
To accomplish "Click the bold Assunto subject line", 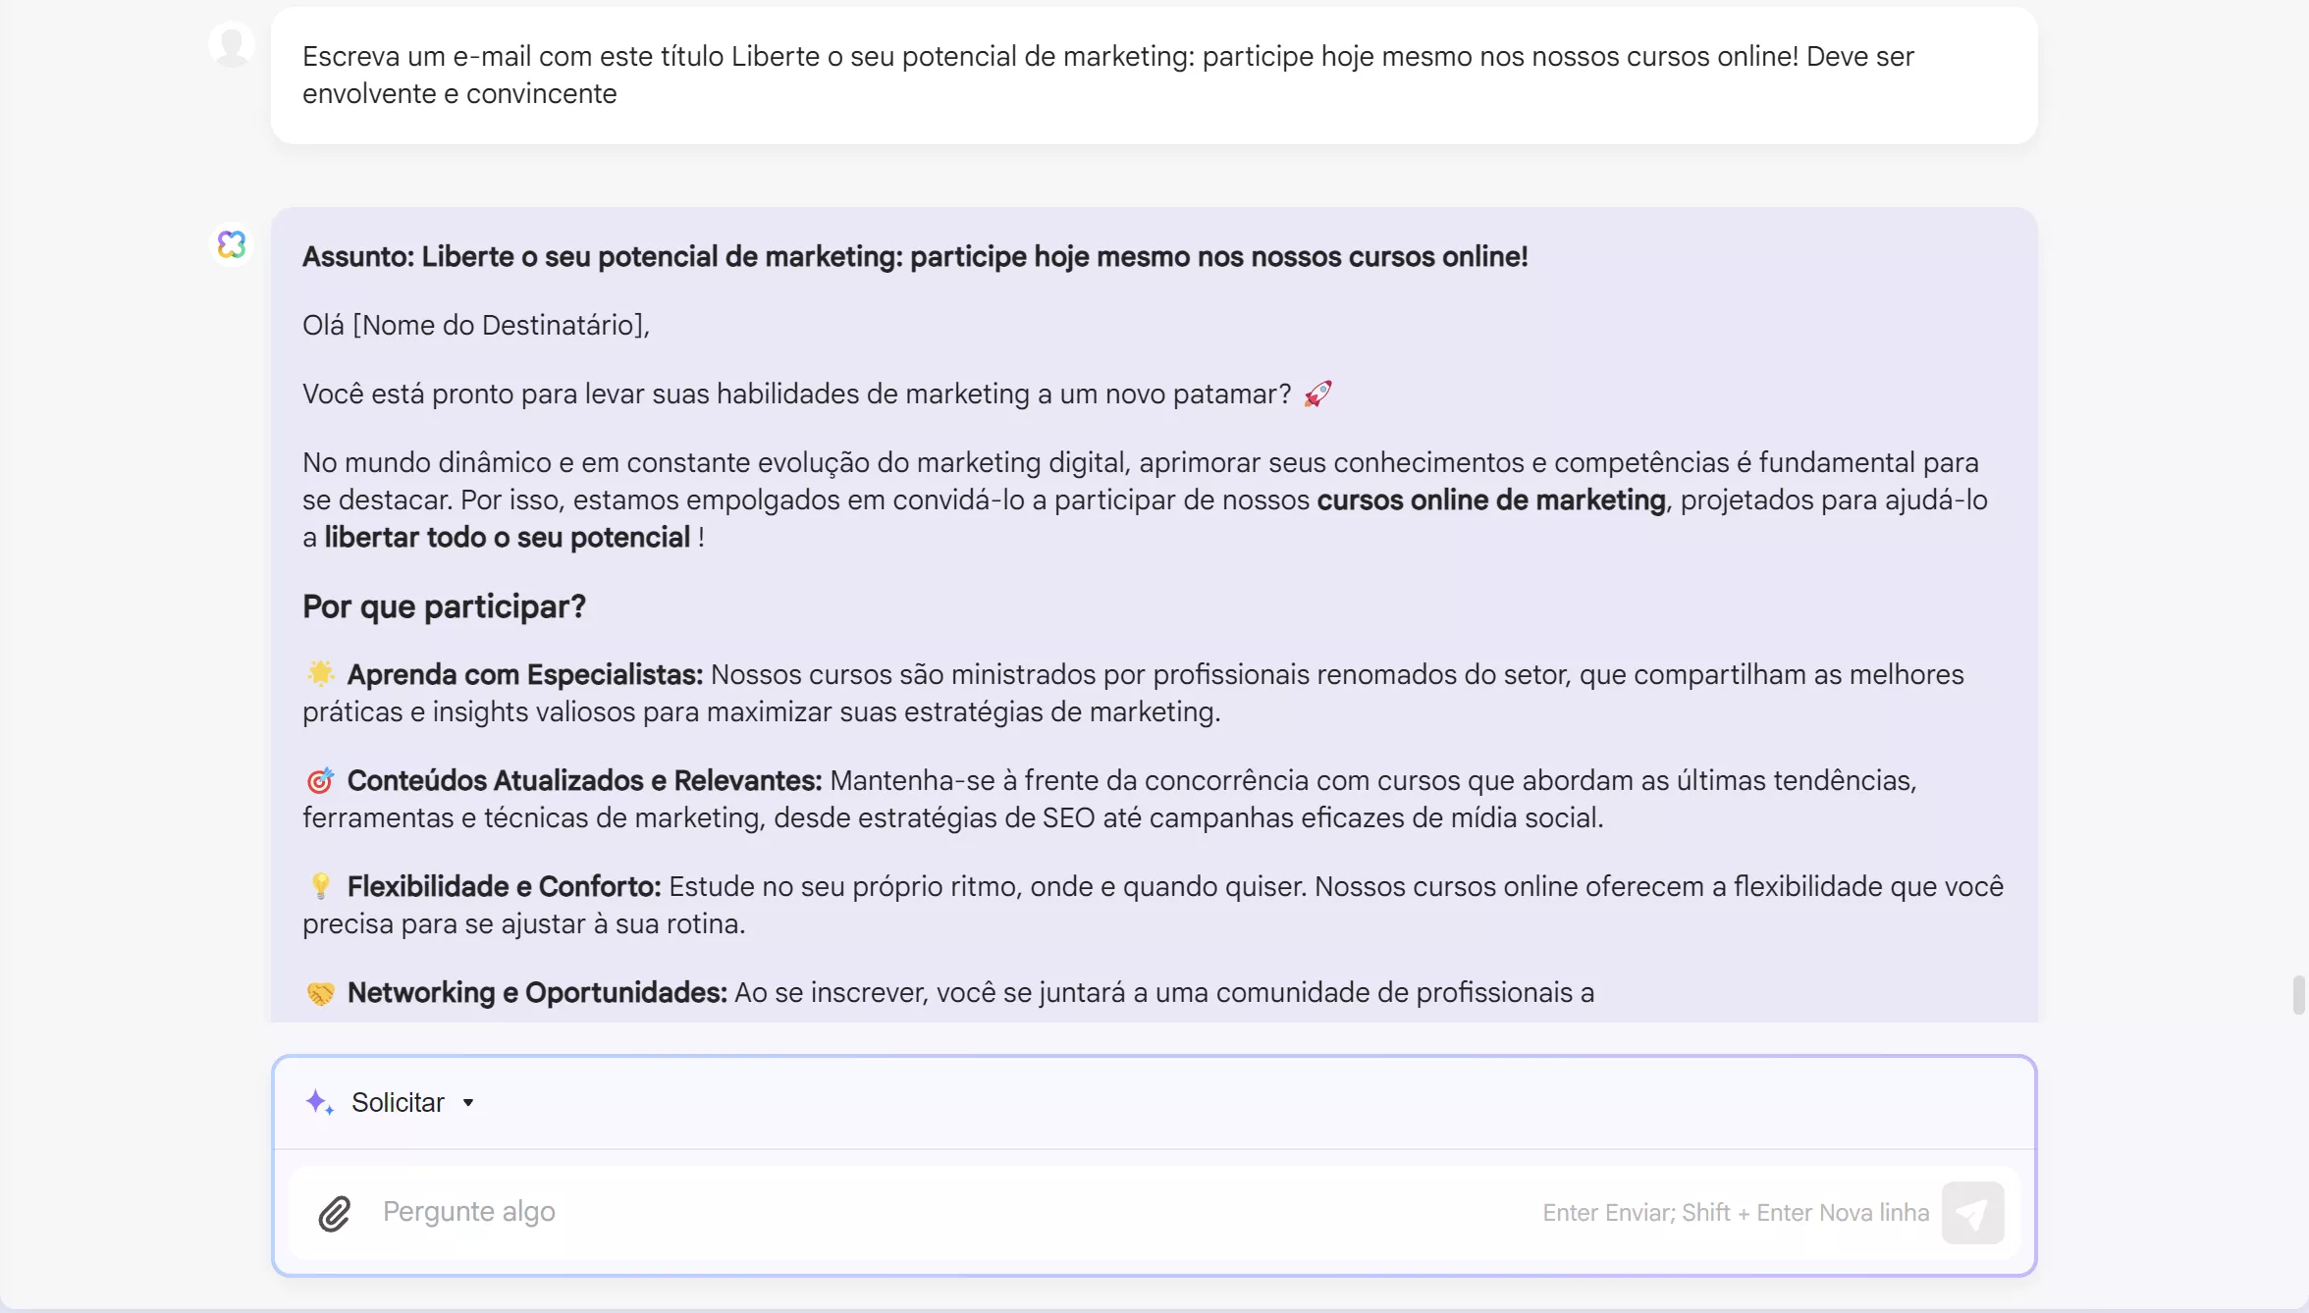I will click(x=914, y=257).
